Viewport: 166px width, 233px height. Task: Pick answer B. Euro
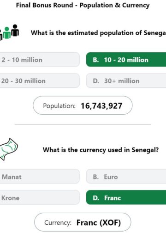coord(126,177)
